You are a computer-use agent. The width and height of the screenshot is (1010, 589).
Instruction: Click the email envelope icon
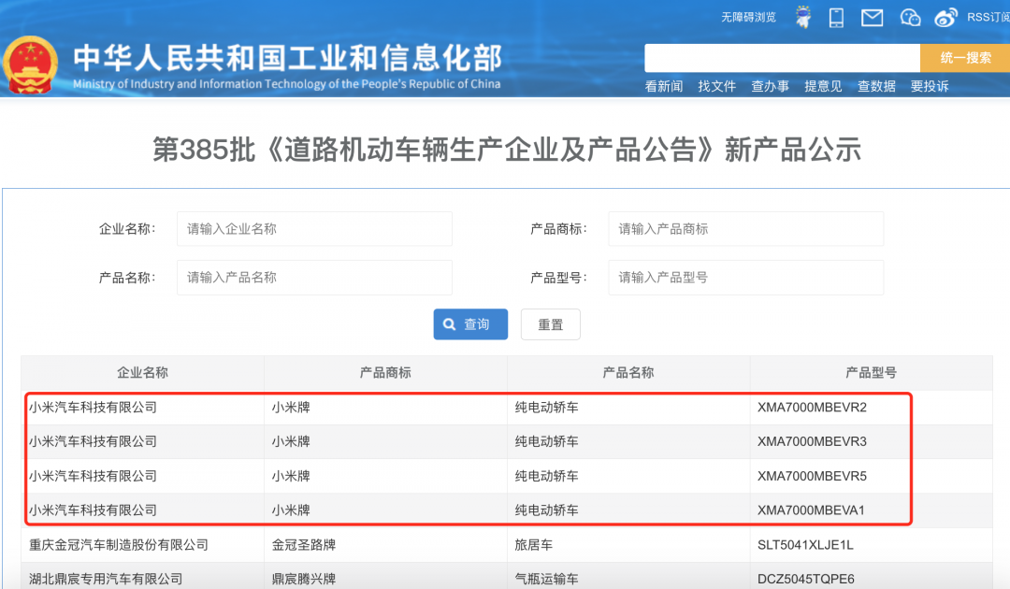click(872, 17)
